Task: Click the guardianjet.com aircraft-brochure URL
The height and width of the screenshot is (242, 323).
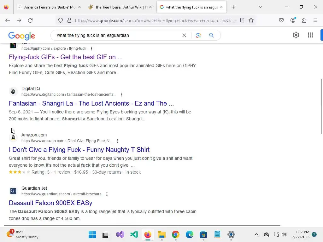Action: point(62,194)
